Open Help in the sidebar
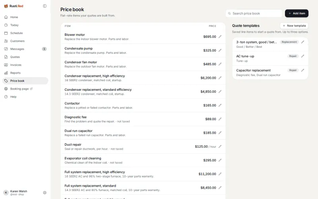Viewport: 318px width, 199px height. [x=25, y=97]
